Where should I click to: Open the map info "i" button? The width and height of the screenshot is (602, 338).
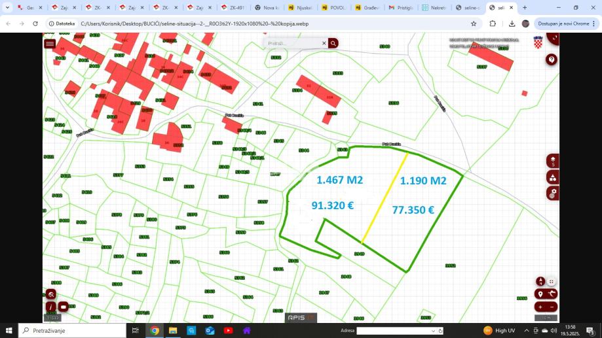(50, 307)
